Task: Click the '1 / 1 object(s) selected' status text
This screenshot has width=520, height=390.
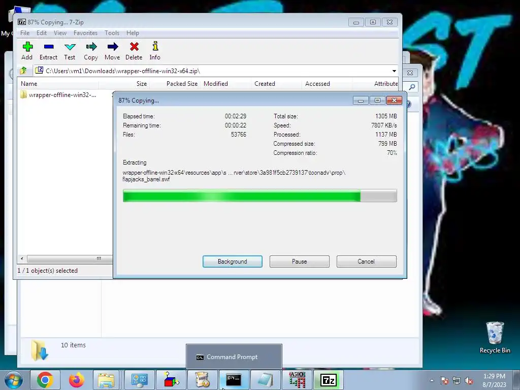Action: click(x=48, y=271)
